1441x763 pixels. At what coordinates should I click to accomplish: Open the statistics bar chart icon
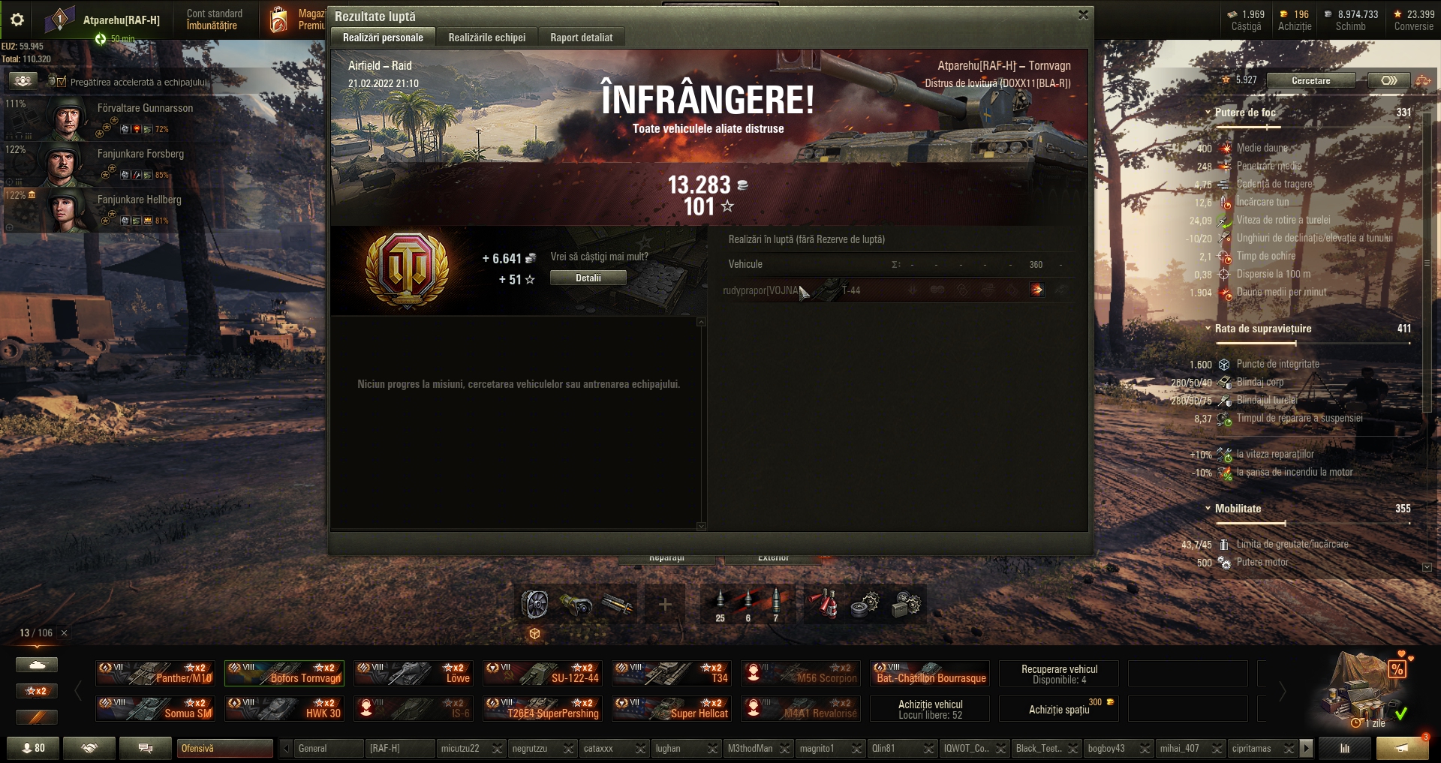[x=1345, y=748]
